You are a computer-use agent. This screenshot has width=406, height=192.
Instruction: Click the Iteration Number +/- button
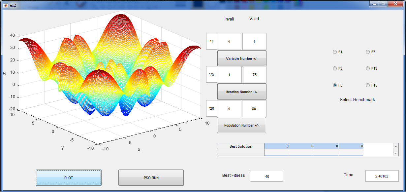(x=241, y=92)
